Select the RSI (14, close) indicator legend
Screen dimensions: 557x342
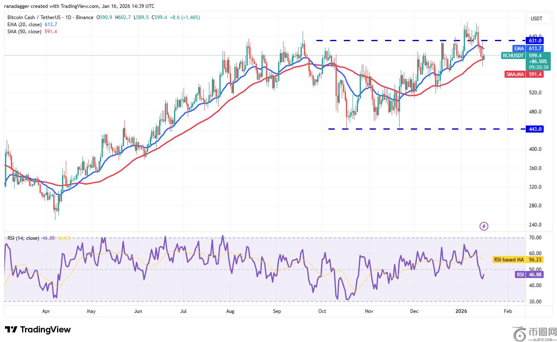23,238
